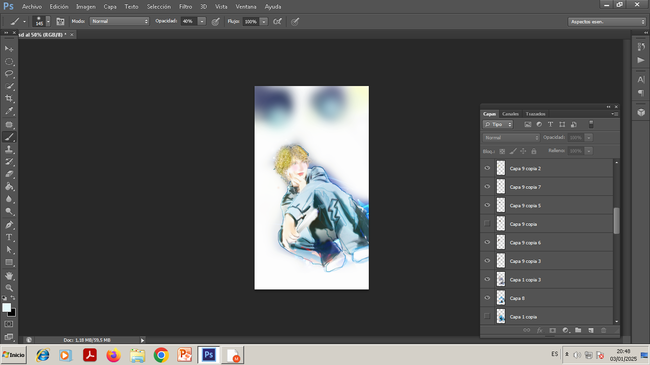
Task: Create a new layer icon
Action: (591, 330)
